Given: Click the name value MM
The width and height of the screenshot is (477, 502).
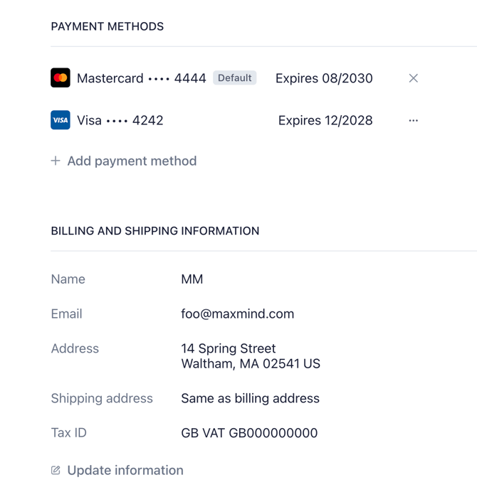Looking at the screenshot, I should [x=192, y=279].
